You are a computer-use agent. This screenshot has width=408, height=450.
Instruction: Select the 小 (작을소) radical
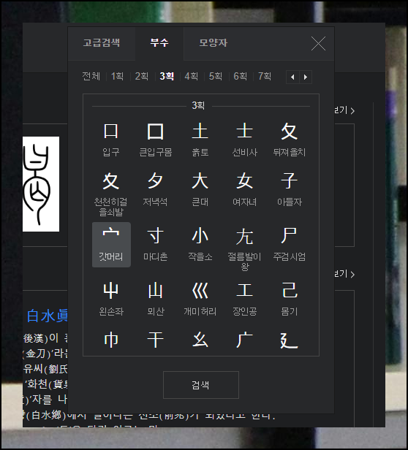(200, 245)
